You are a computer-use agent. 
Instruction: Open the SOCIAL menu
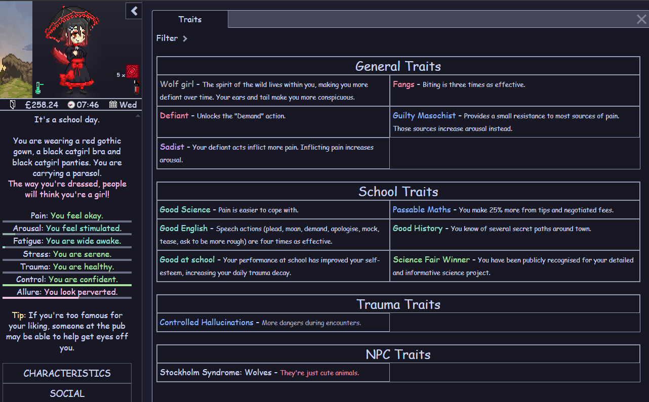67,393
